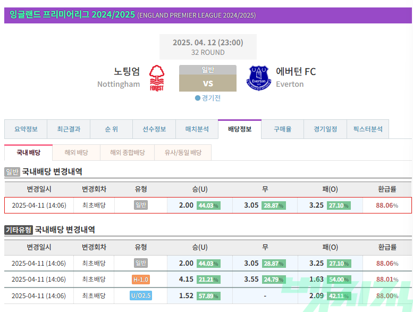This screenshot has height=312, width=413.
Task: Click the 21.21% win percentage badge
Action: 208,280
